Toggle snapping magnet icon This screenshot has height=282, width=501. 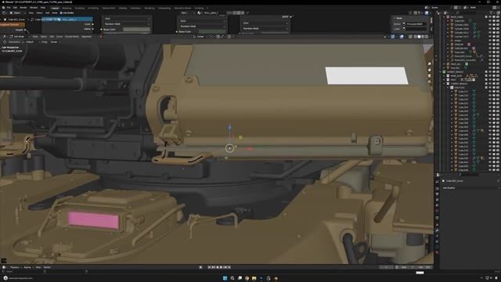pos(218,37)
